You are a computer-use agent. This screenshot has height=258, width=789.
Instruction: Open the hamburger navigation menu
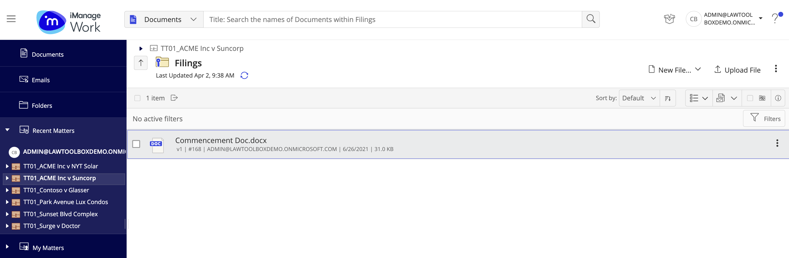click(x=11, y=19)
